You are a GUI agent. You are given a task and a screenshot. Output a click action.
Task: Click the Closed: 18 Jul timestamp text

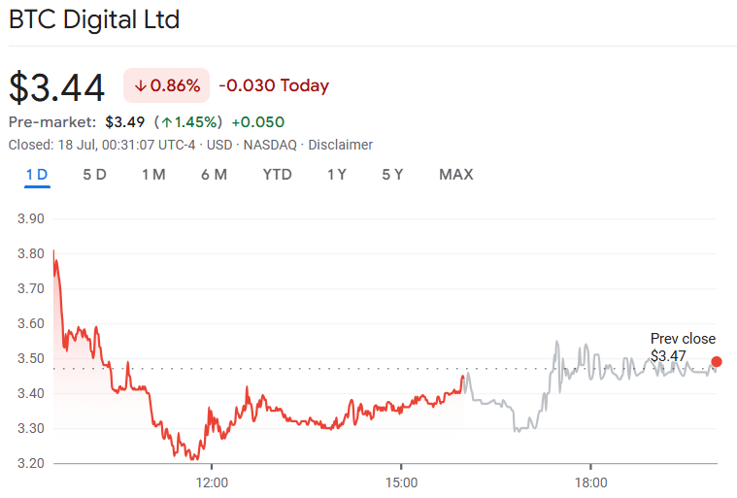102,145
